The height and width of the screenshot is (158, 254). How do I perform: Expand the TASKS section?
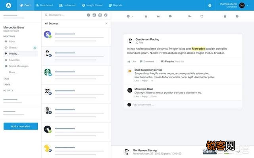[x=7, y=85]
